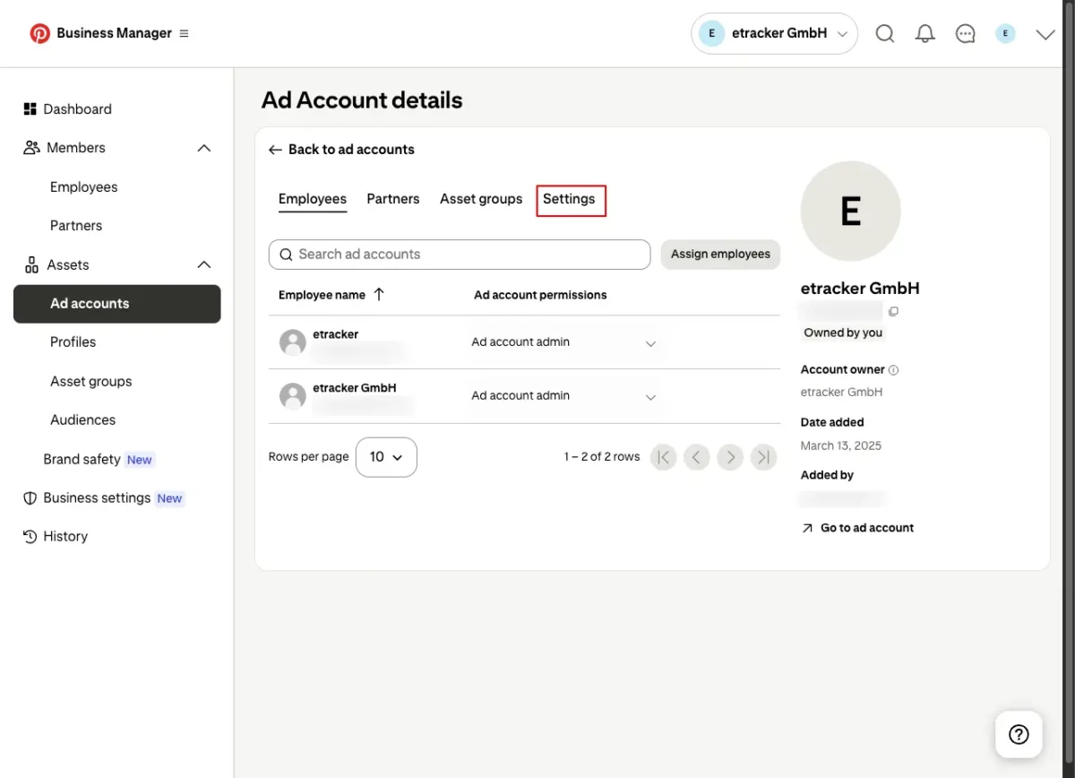Go to the last page of rows
1075x778 pixels.
763,457
